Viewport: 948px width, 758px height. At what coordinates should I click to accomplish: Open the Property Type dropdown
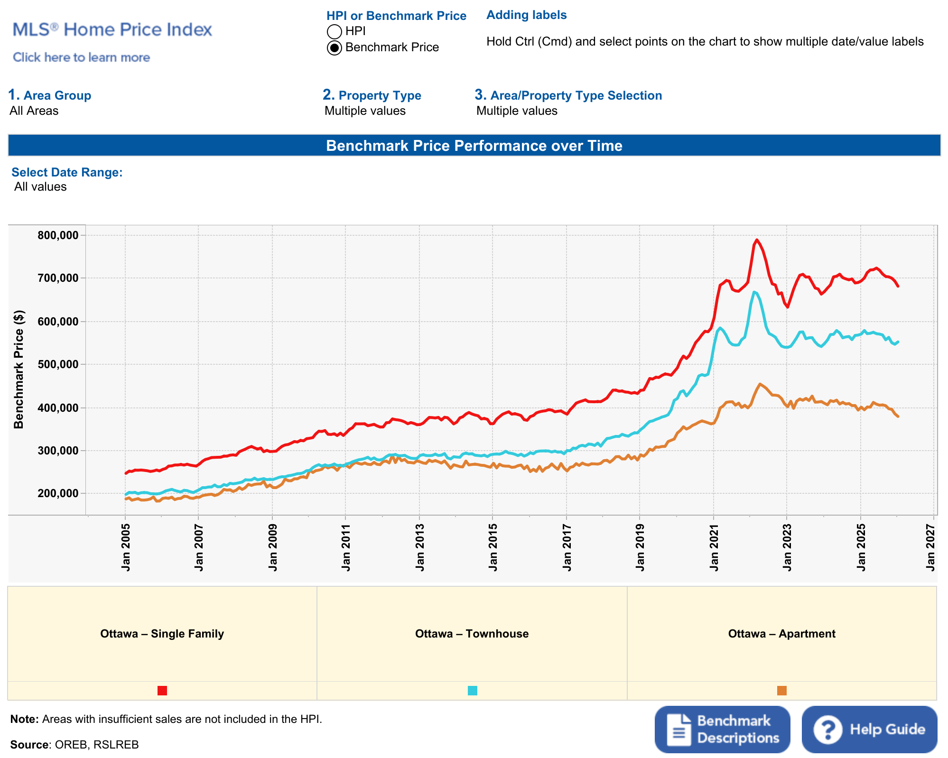(365, 111)
